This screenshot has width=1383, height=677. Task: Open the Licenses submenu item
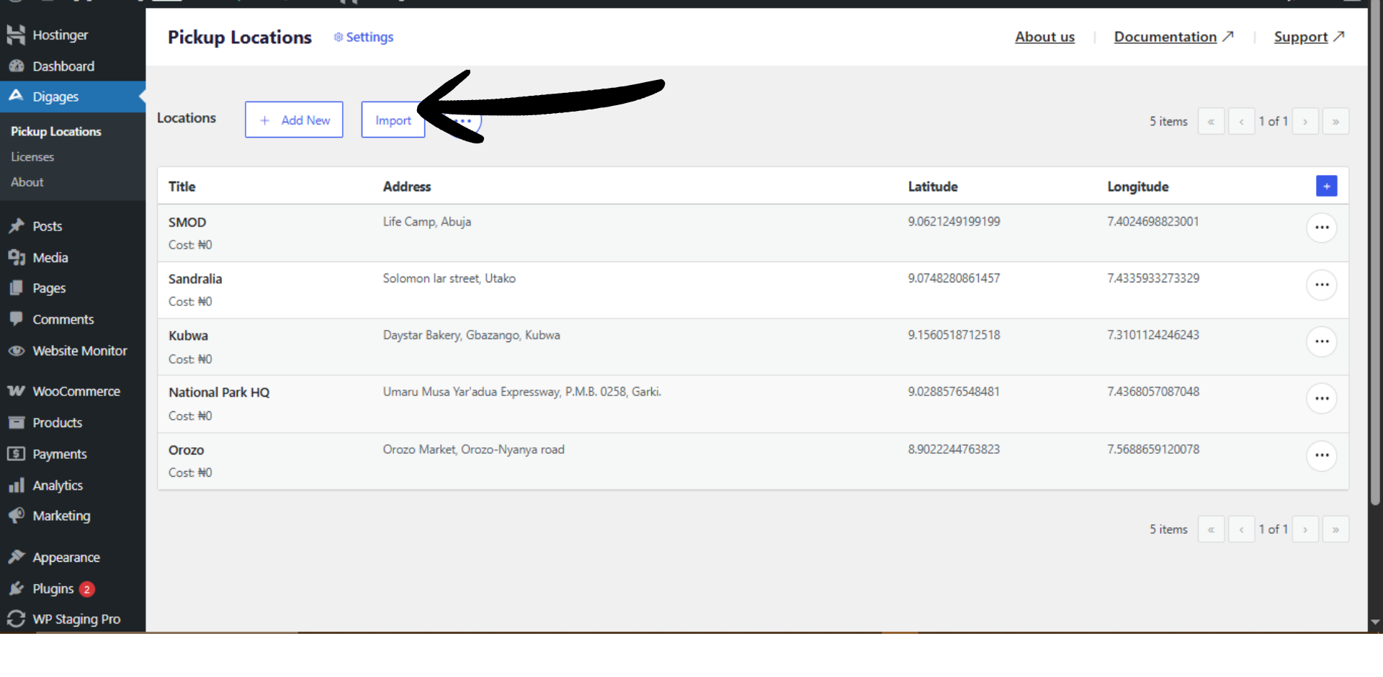[32, 157]
